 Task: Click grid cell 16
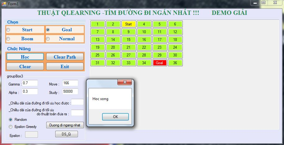pos(144,40)
